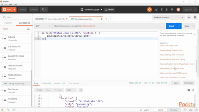Click the snippets panel scrollbar

pos(196,66)
